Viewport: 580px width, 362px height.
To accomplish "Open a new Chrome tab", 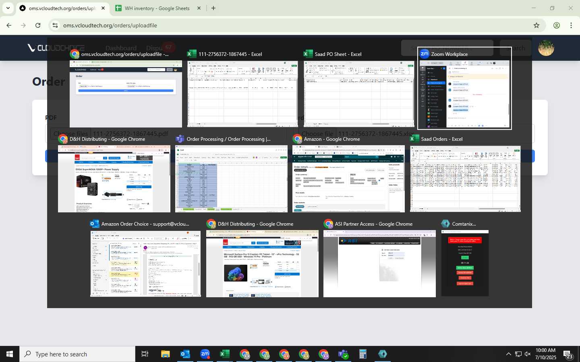I will coord(213,8).
